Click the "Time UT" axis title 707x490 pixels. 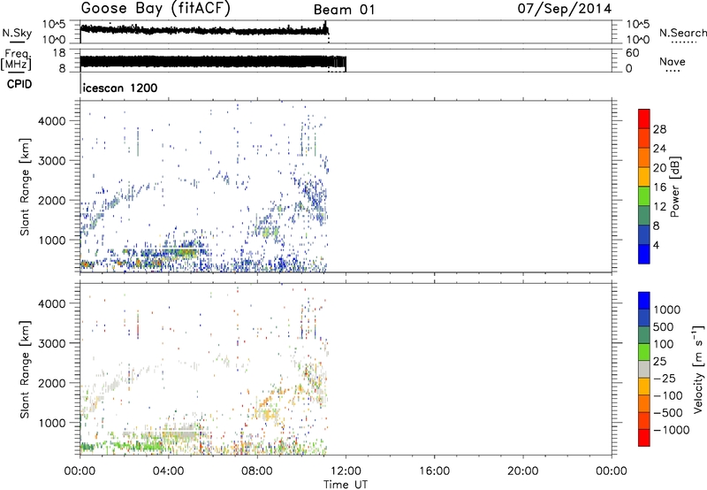[x=346, y=485]
